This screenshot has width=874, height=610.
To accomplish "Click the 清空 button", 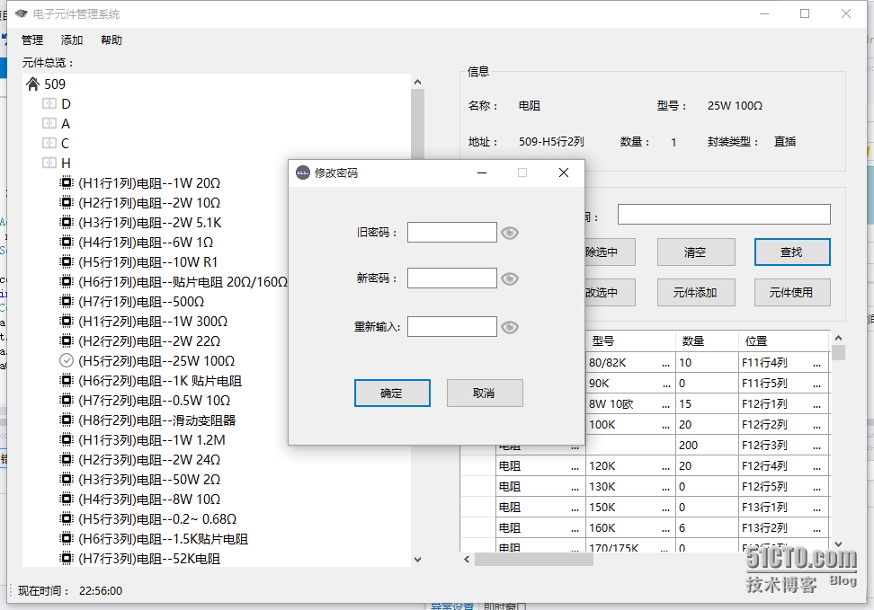I will tap(696, 252).
